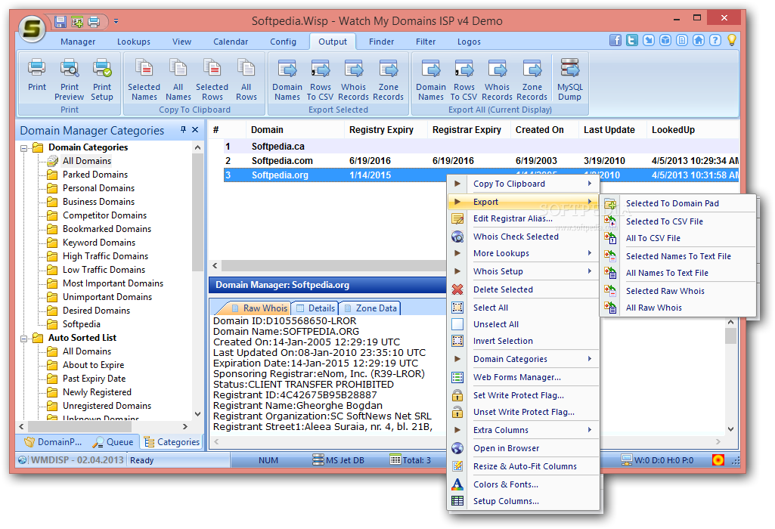Switch to the Calendar ribbon tab

[231, 42]
